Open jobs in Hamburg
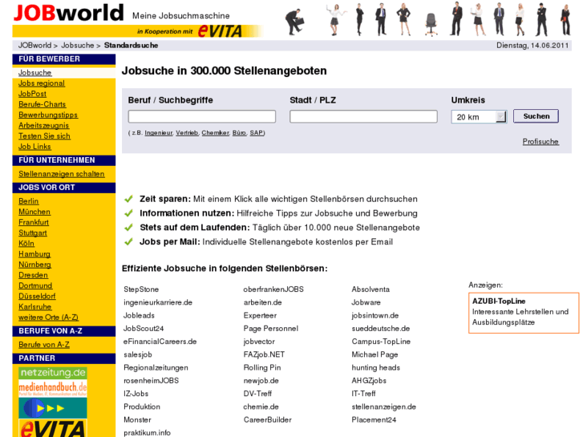Viewport: 583px width, 437px height. pos(34,254)
